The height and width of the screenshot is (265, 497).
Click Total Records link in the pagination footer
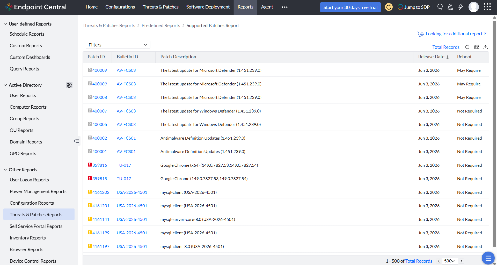click(419, 261)
